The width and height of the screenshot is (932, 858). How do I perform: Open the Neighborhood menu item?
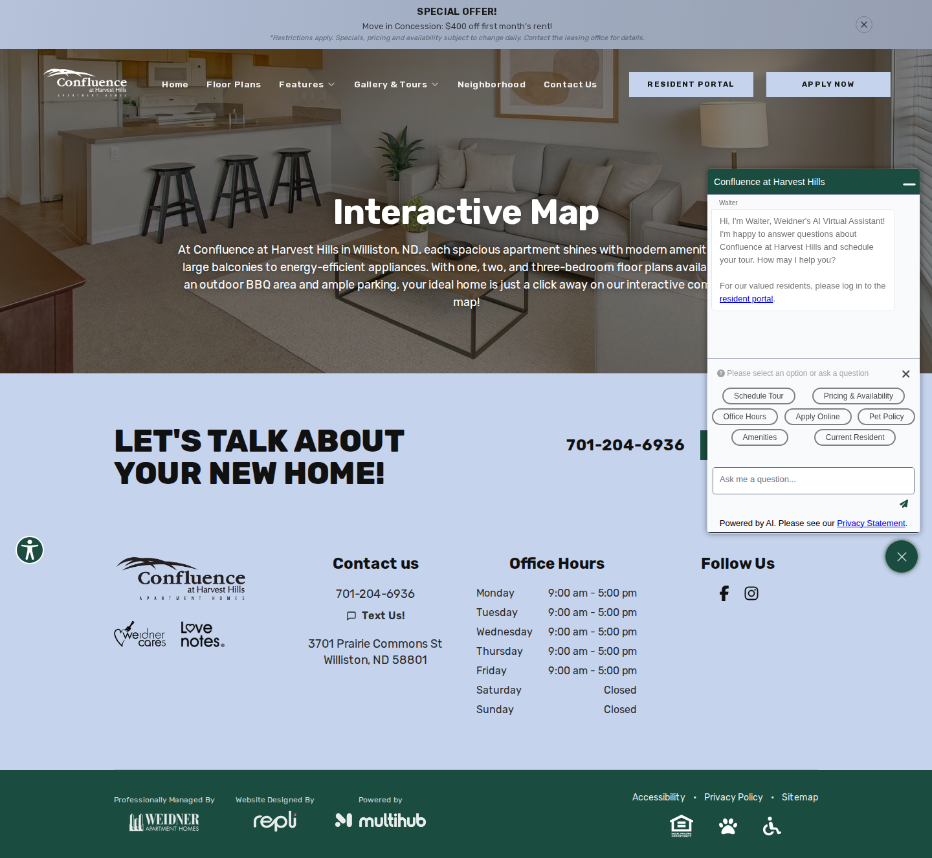[491, 85]
